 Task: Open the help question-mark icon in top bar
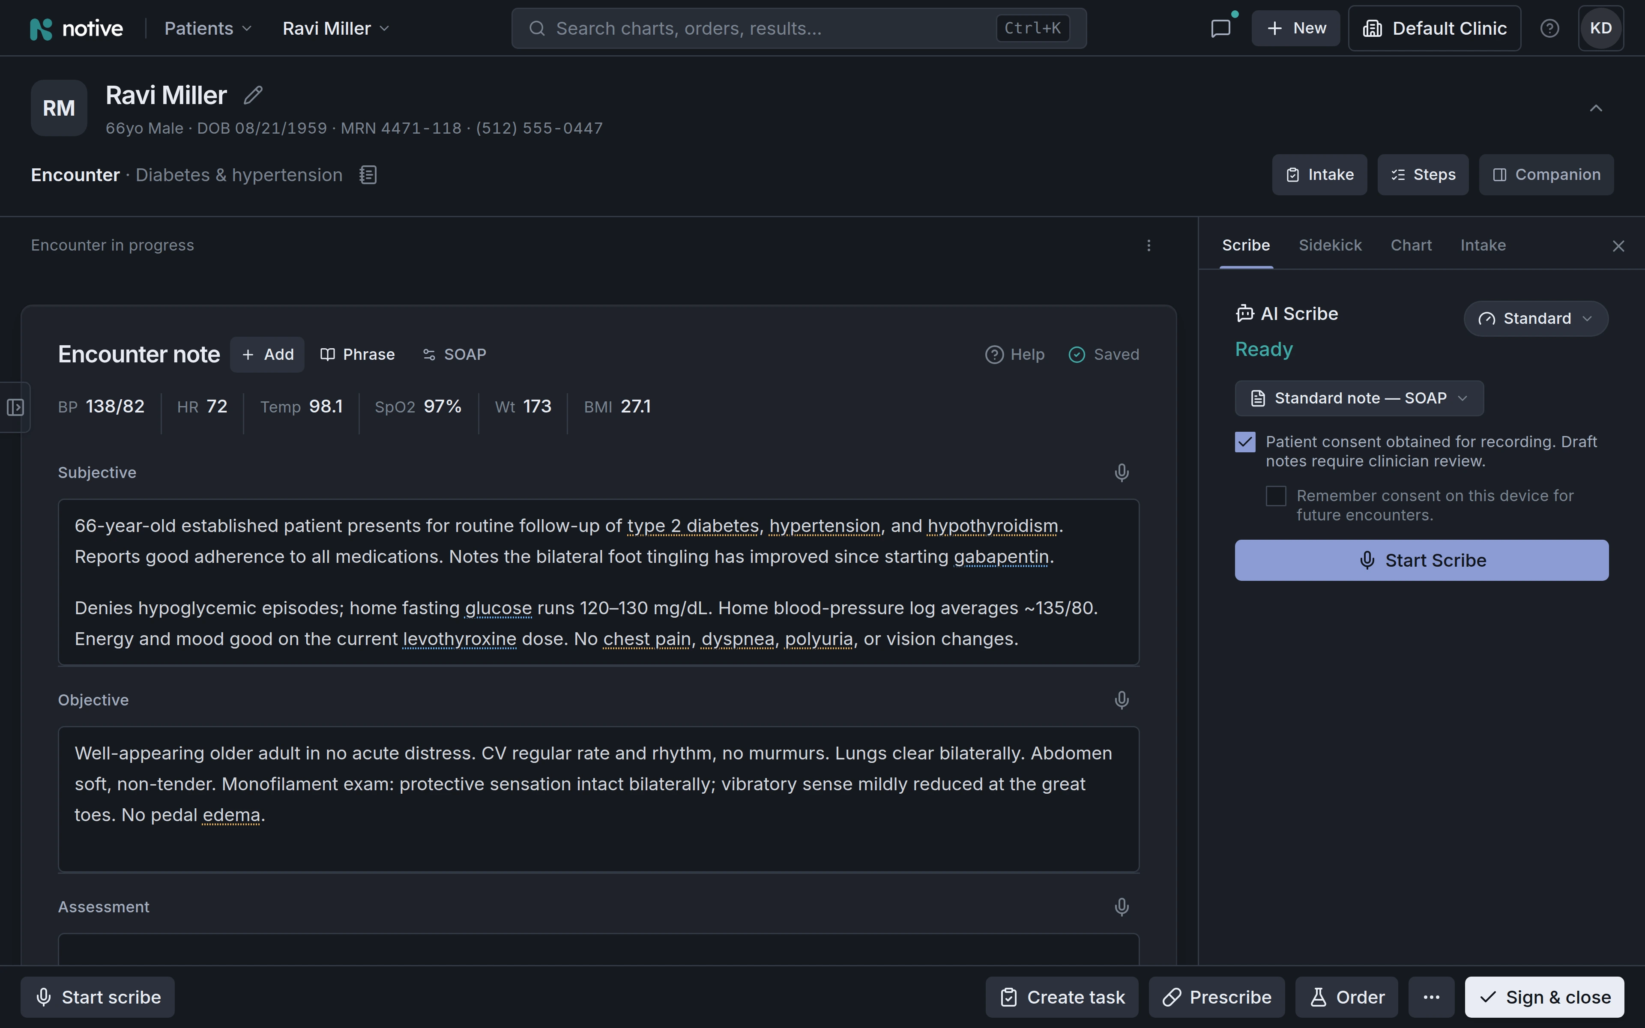(x=1549, y=29)
